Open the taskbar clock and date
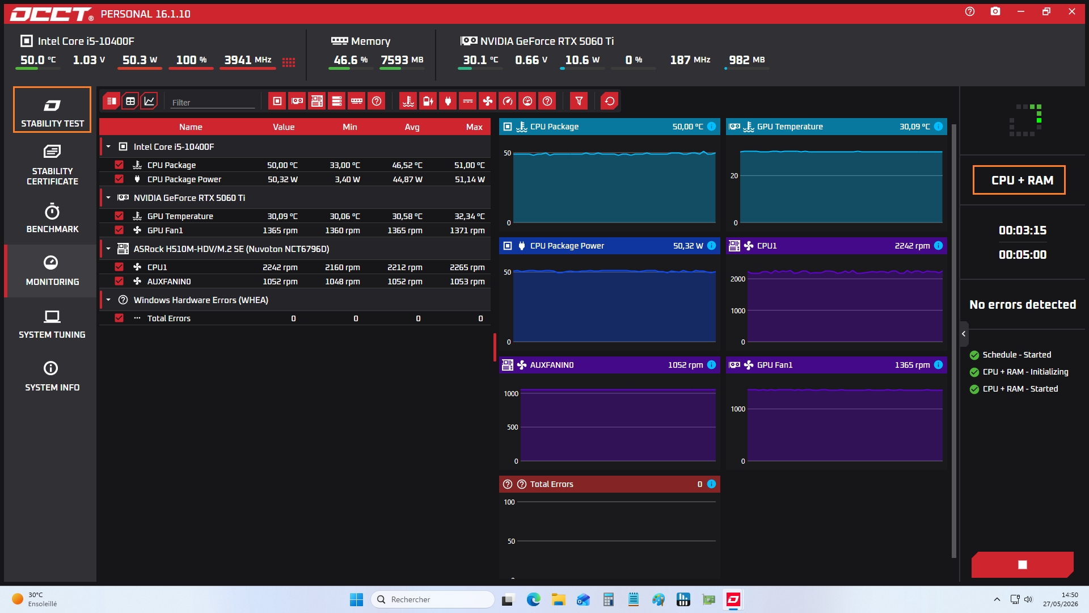This screenshot has width=1089, height=613. 1061,599
